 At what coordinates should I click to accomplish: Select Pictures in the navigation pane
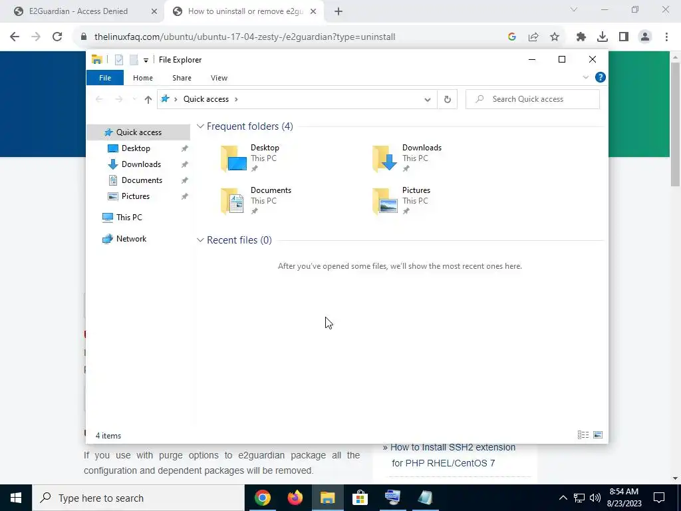tap(136, 196)
